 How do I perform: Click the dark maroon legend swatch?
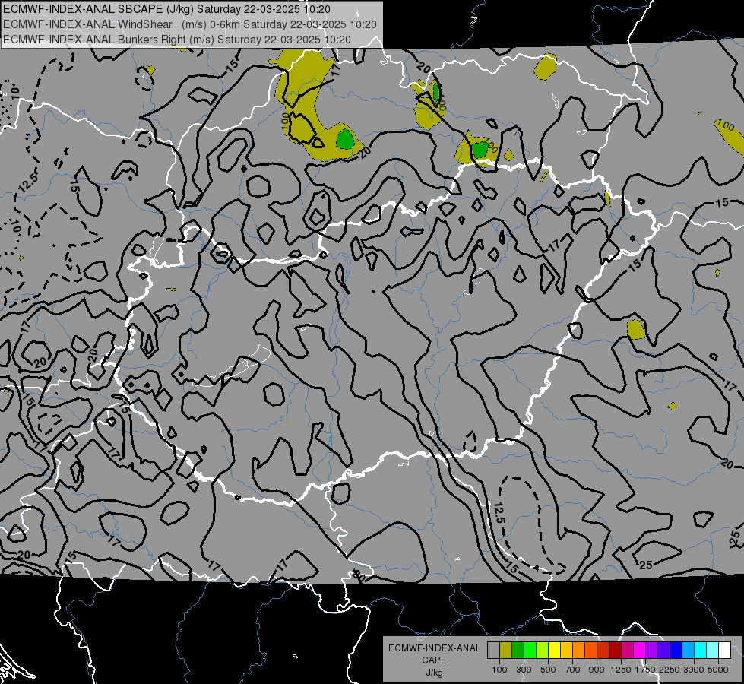(616, 651)
